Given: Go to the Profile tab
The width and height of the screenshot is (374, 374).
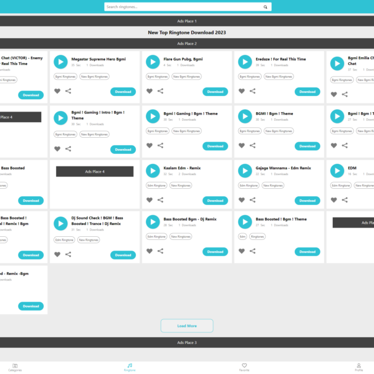Looking at the screenshot, I should [x=359, y=367].
